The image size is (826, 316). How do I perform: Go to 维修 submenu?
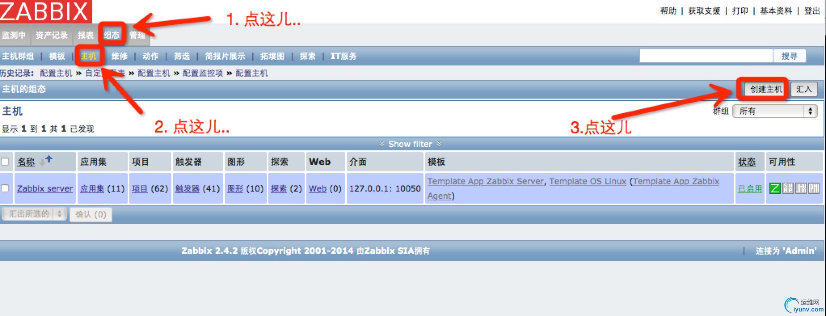(x=120, y=56)
